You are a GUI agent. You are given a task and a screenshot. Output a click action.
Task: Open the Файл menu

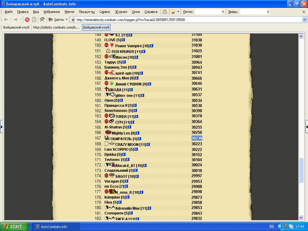click(x=8, y=12)
